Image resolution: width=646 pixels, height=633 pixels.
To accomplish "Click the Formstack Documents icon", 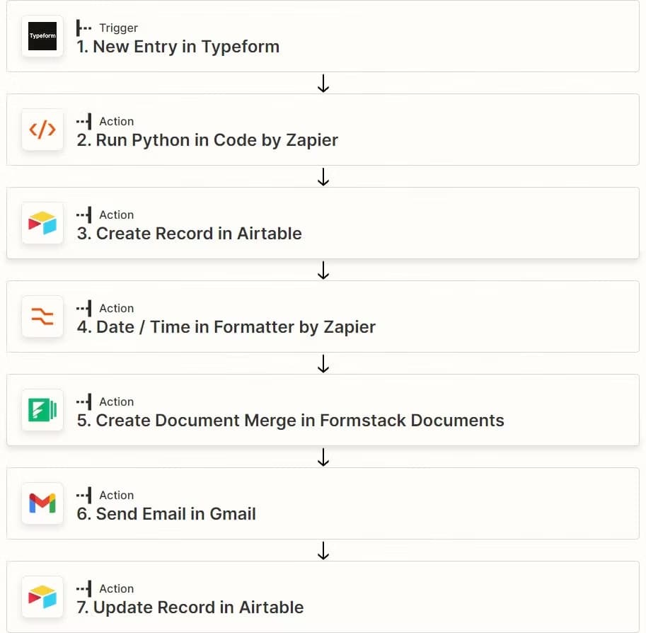I will point(42,410).
